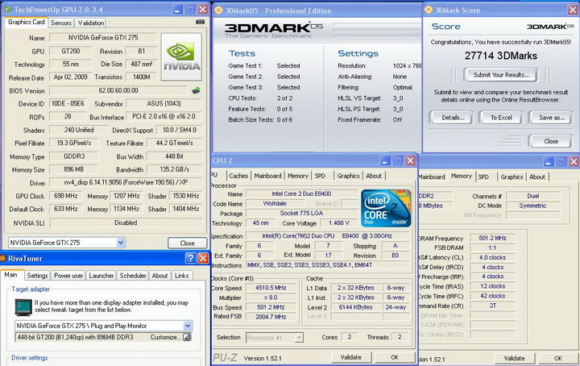Open the SPD tab in the right CPU-Z window
Screen dimensions: 580x366
tap(483, 177)
